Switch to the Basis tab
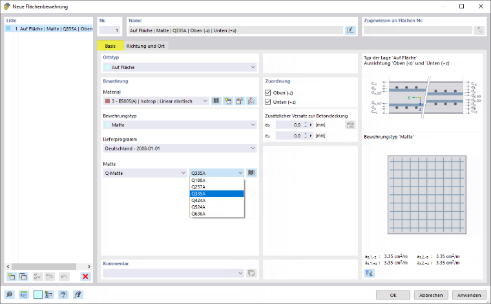The height and width of the screenshot is (304, 491). [x=110, y=46]
